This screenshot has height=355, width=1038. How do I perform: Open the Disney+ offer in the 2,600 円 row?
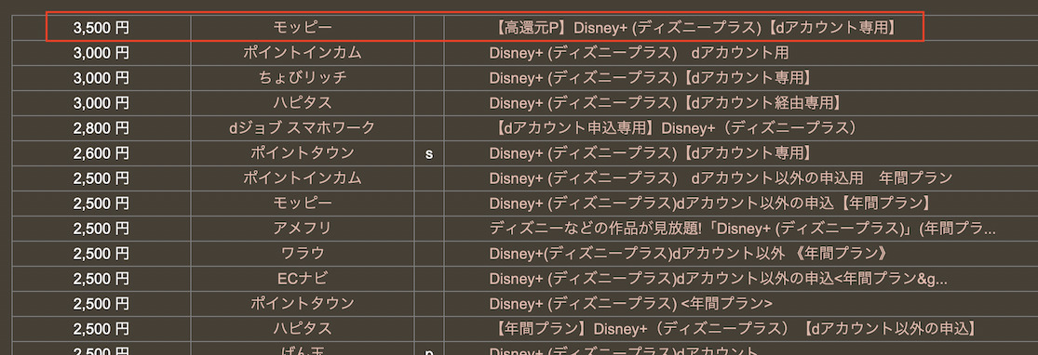click(x=651, y=153)
